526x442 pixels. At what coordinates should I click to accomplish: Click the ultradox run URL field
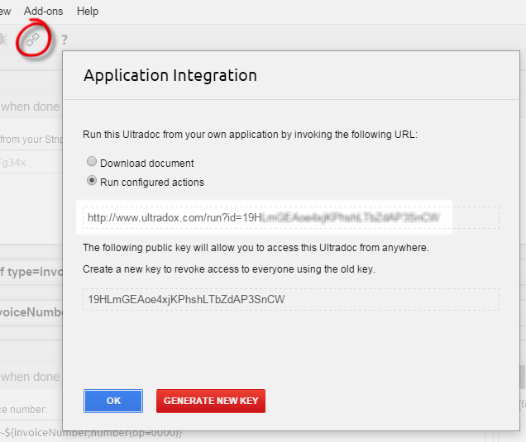tap(291, 218)
